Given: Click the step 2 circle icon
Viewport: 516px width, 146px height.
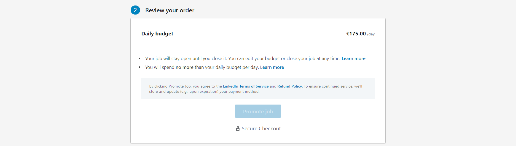Looking at the screenshot, I should pyautogui.click(x=135, y=10).
